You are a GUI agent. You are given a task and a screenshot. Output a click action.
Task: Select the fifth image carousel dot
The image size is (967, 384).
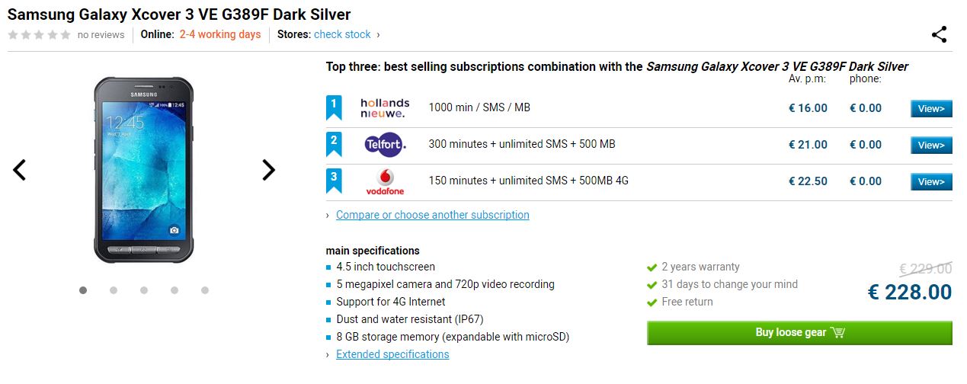coord(205,290)
